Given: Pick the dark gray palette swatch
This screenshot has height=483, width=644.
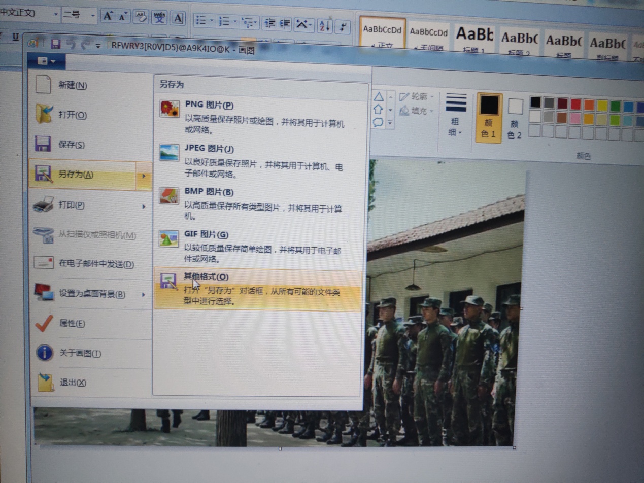Looking at the screenshot, I should click(x=549, y=102).
